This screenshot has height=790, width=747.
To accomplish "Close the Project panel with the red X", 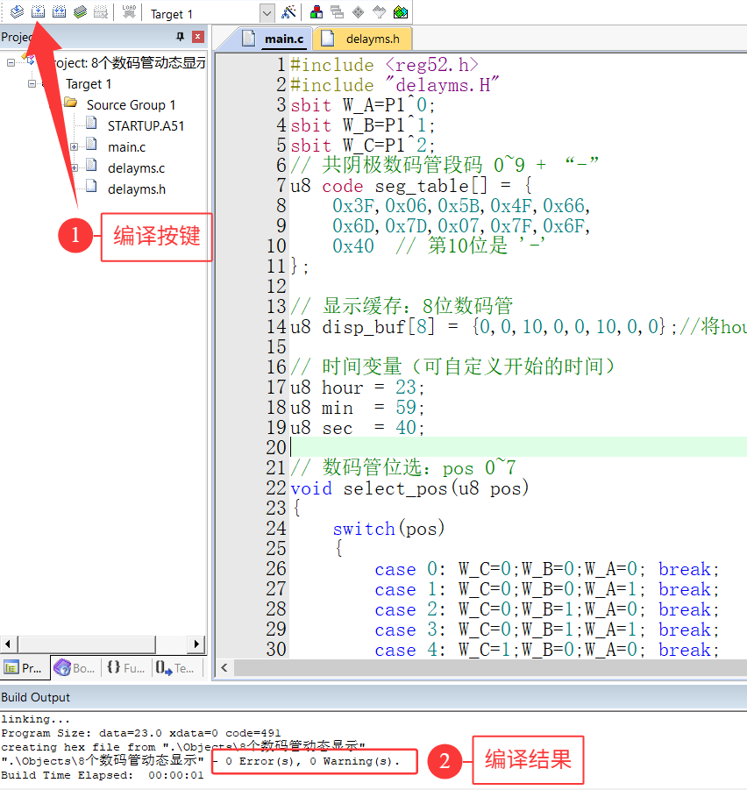I will click(x=198, y=37).
